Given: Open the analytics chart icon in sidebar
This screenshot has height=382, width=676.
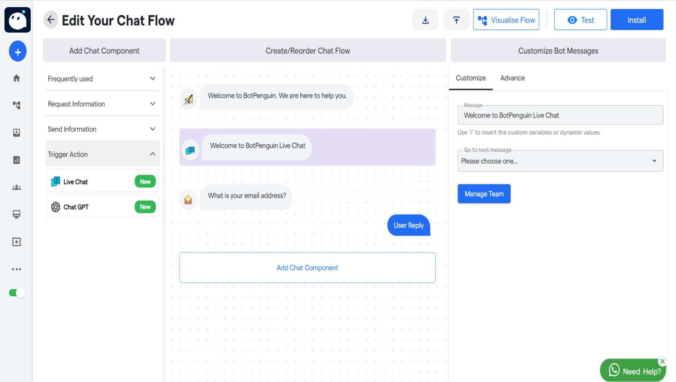Looking at the screenshot, I should pos(16,160).
